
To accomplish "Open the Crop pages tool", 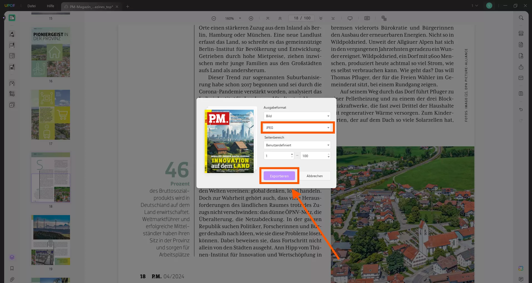I will pyautogui.click(x=12, y=94).
